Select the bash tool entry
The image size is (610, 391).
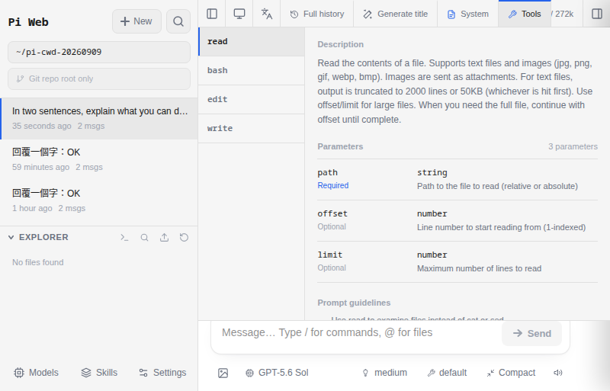coord(252,70)
